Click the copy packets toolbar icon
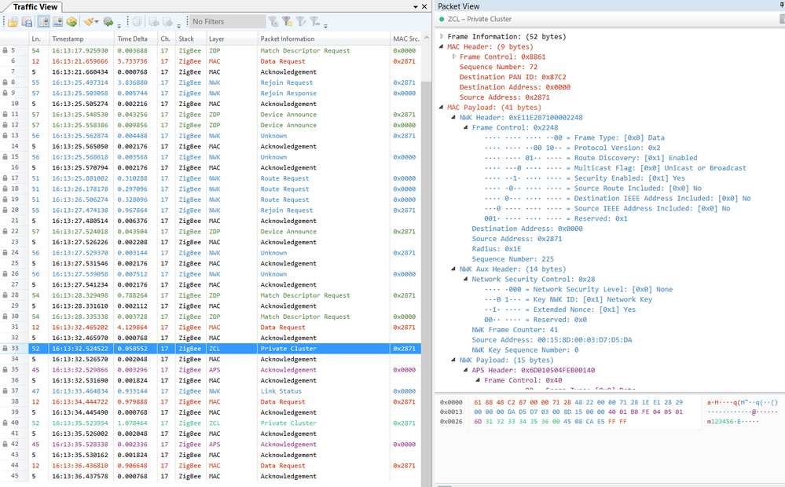This screenshot has height=487, width=785. coord(138,22)
